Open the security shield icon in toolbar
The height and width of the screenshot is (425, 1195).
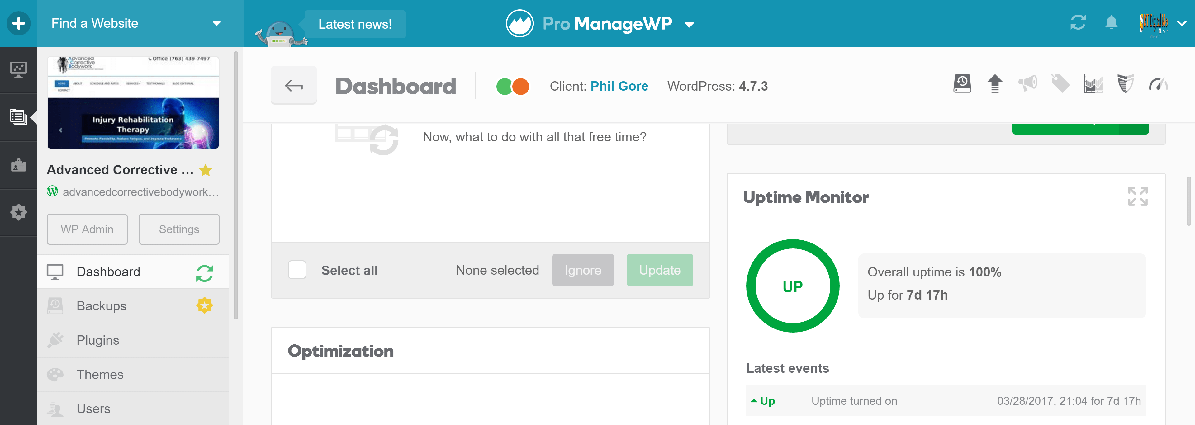pyautogui.click(x=1125, y=84)
